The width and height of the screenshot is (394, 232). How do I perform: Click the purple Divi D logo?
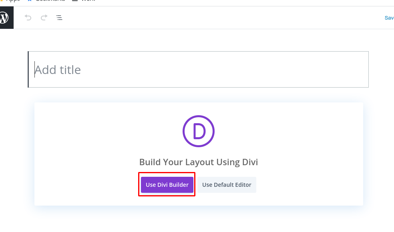tap(199, 131)
